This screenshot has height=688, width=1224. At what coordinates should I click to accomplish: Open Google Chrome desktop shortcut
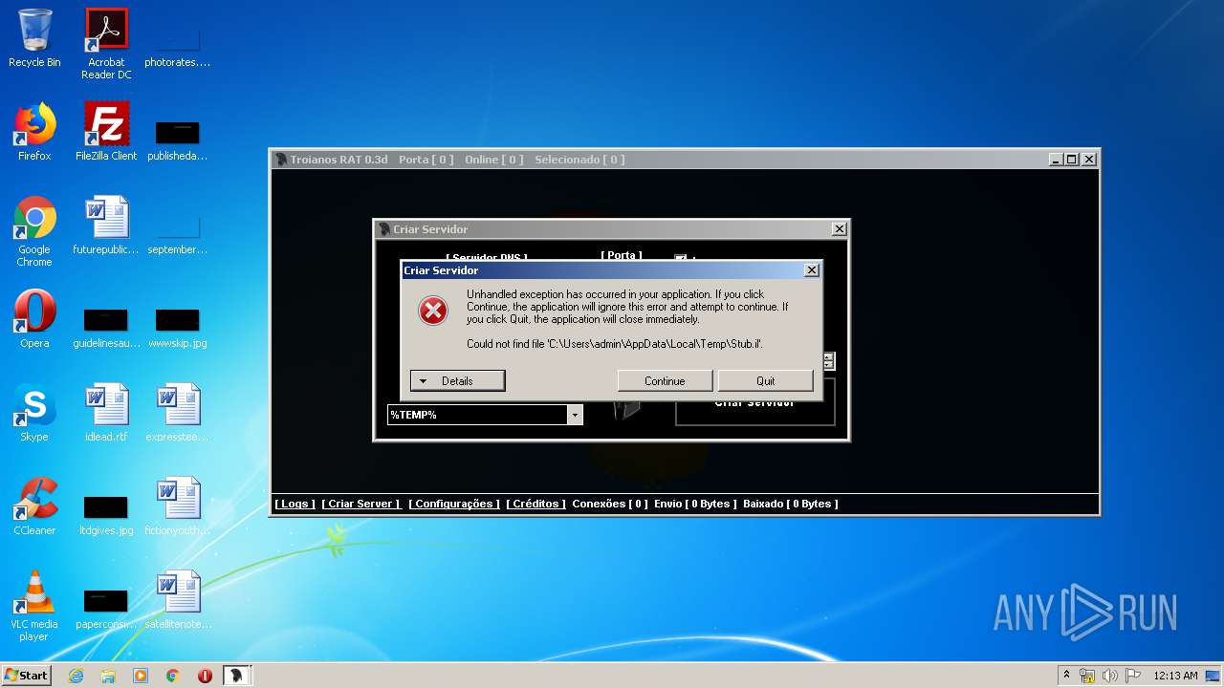pyautogui.click(x=34, y=231)
